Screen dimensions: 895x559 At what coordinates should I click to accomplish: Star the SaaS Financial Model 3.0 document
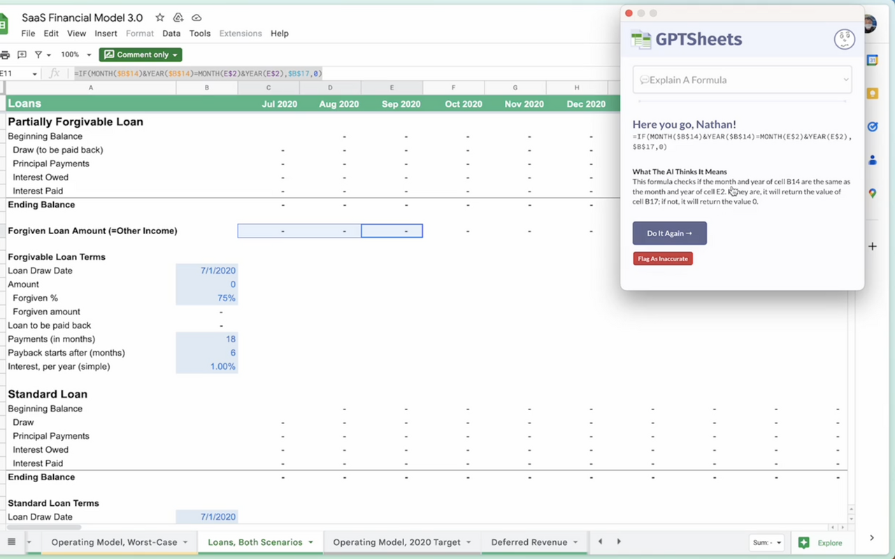click(159, 17)
